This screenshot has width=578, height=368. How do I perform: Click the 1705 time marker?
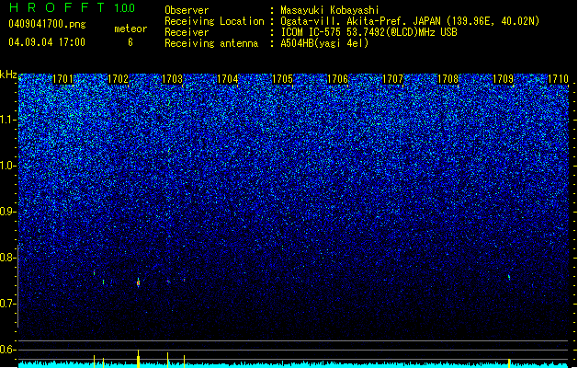282,79
